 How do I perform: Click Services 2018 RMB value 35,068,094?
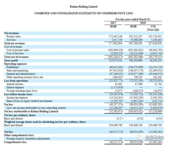coord(136,40)
